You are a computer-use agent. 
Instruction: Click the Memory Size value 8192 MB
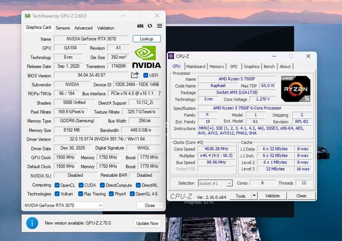click(x=71, y=130)
